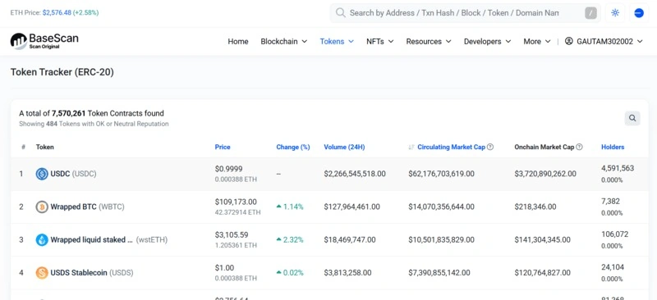Click the user profile icon beside GAUTAM302002
This screenshot has height=300, width=657.
[x=568, y=41]
